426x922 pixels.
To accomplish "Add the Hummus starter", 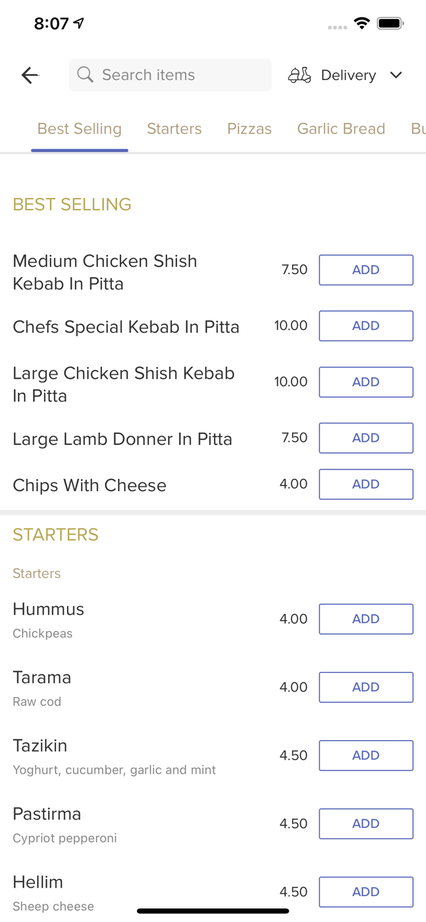I will 366,619.
